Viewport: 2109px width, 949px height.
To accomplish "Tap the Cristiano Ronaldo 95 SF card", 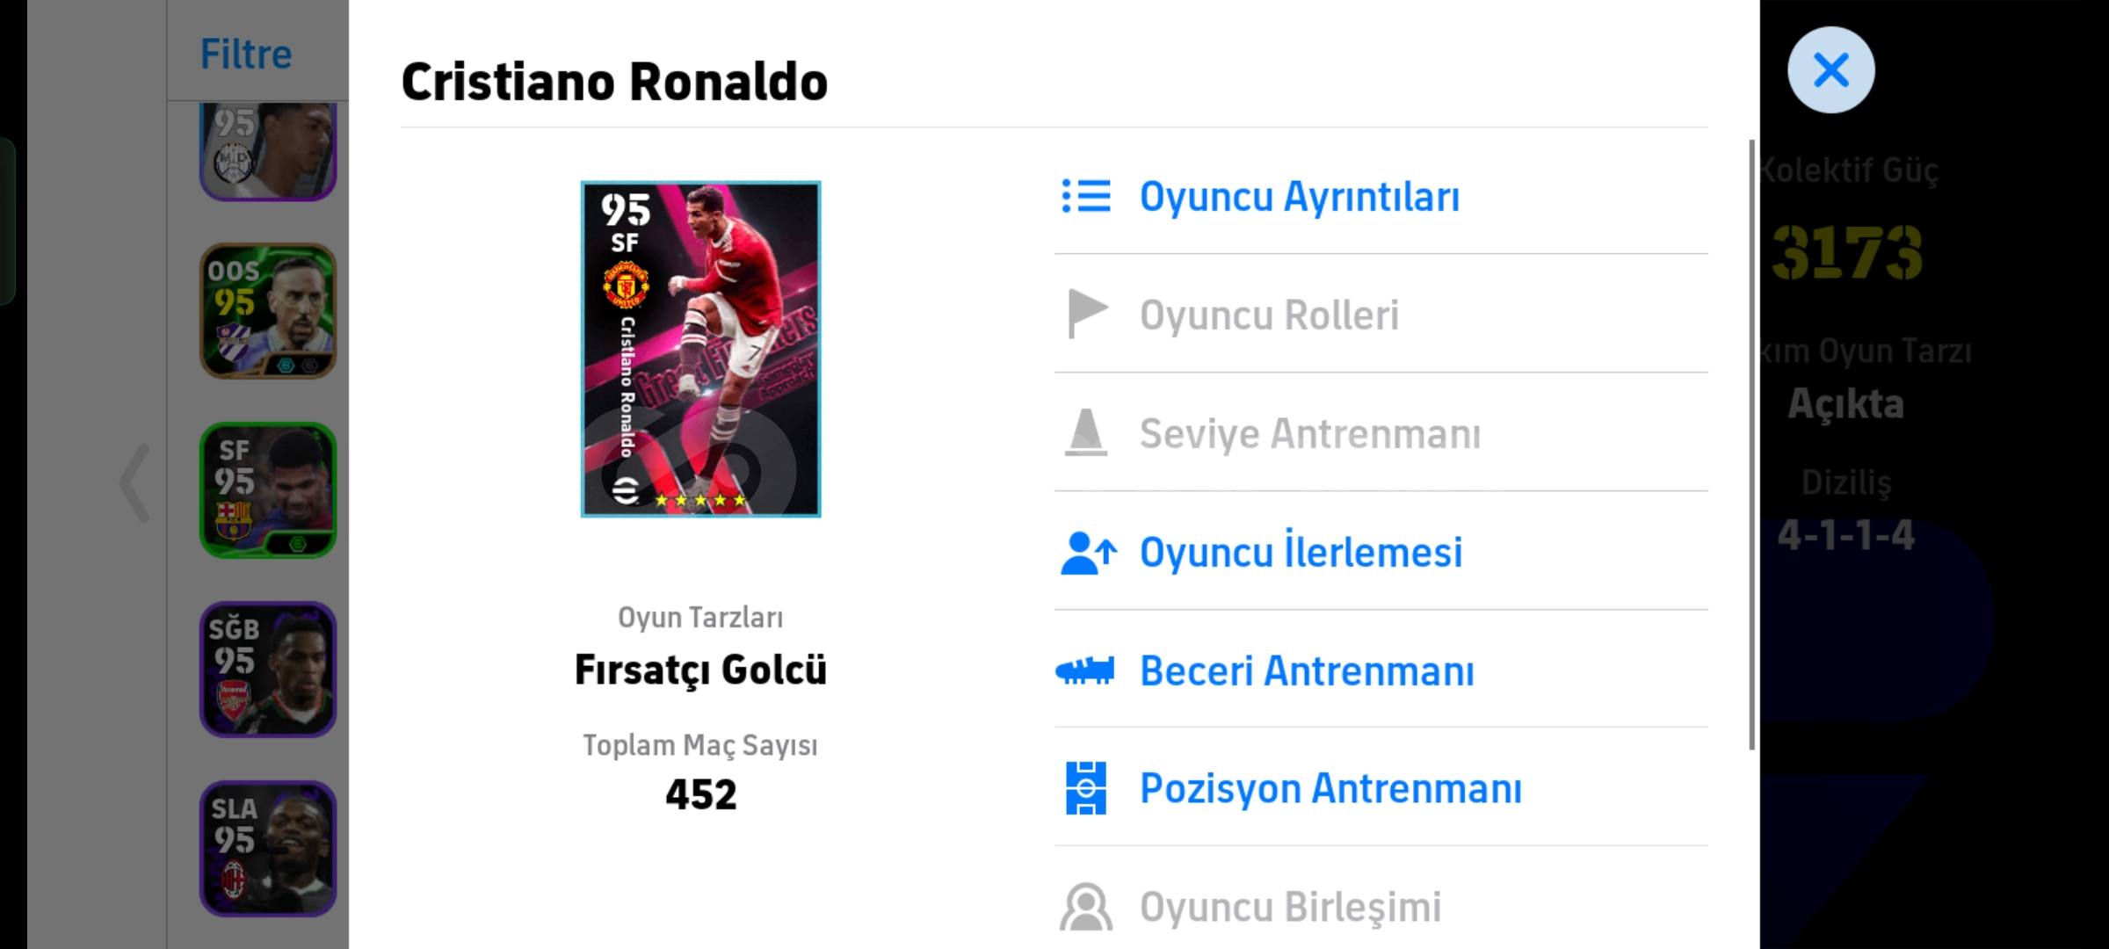I will click(700, 349).
